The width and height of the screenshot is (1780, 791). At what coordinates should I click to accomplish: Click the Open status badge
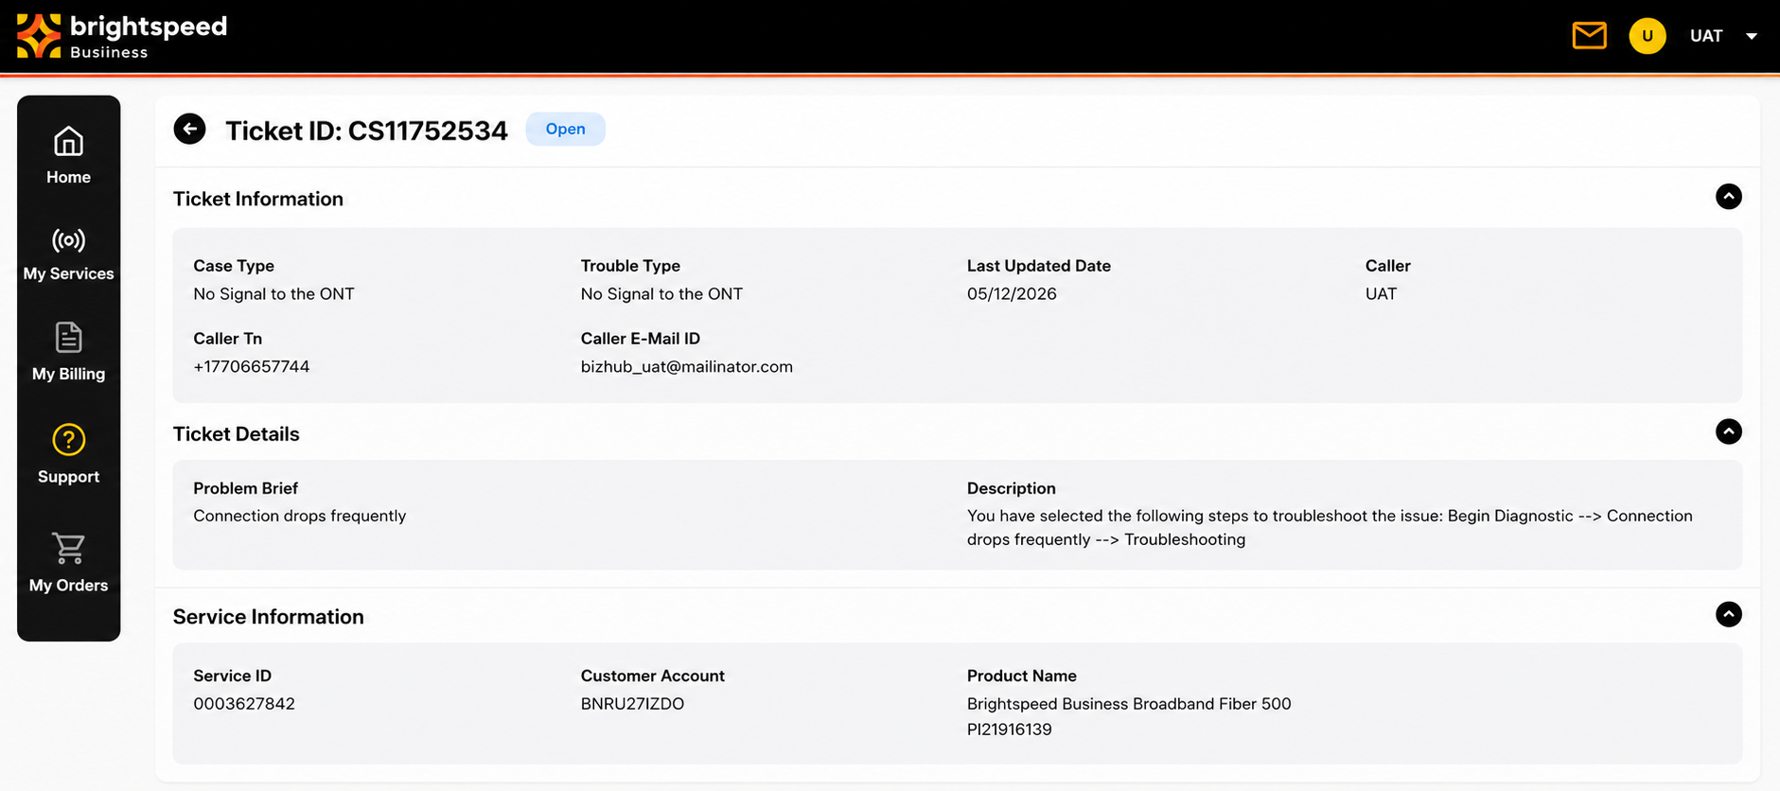[565, 129]
